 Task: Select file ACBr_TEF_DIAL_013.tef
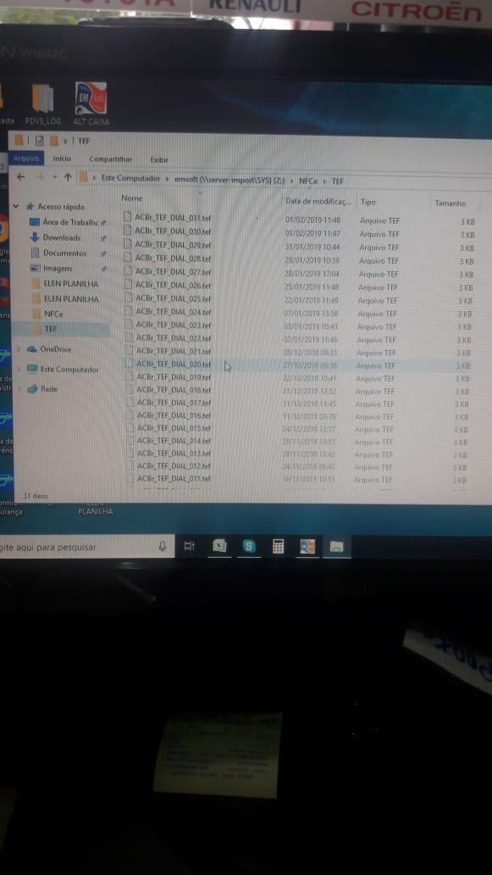(174, 453)
